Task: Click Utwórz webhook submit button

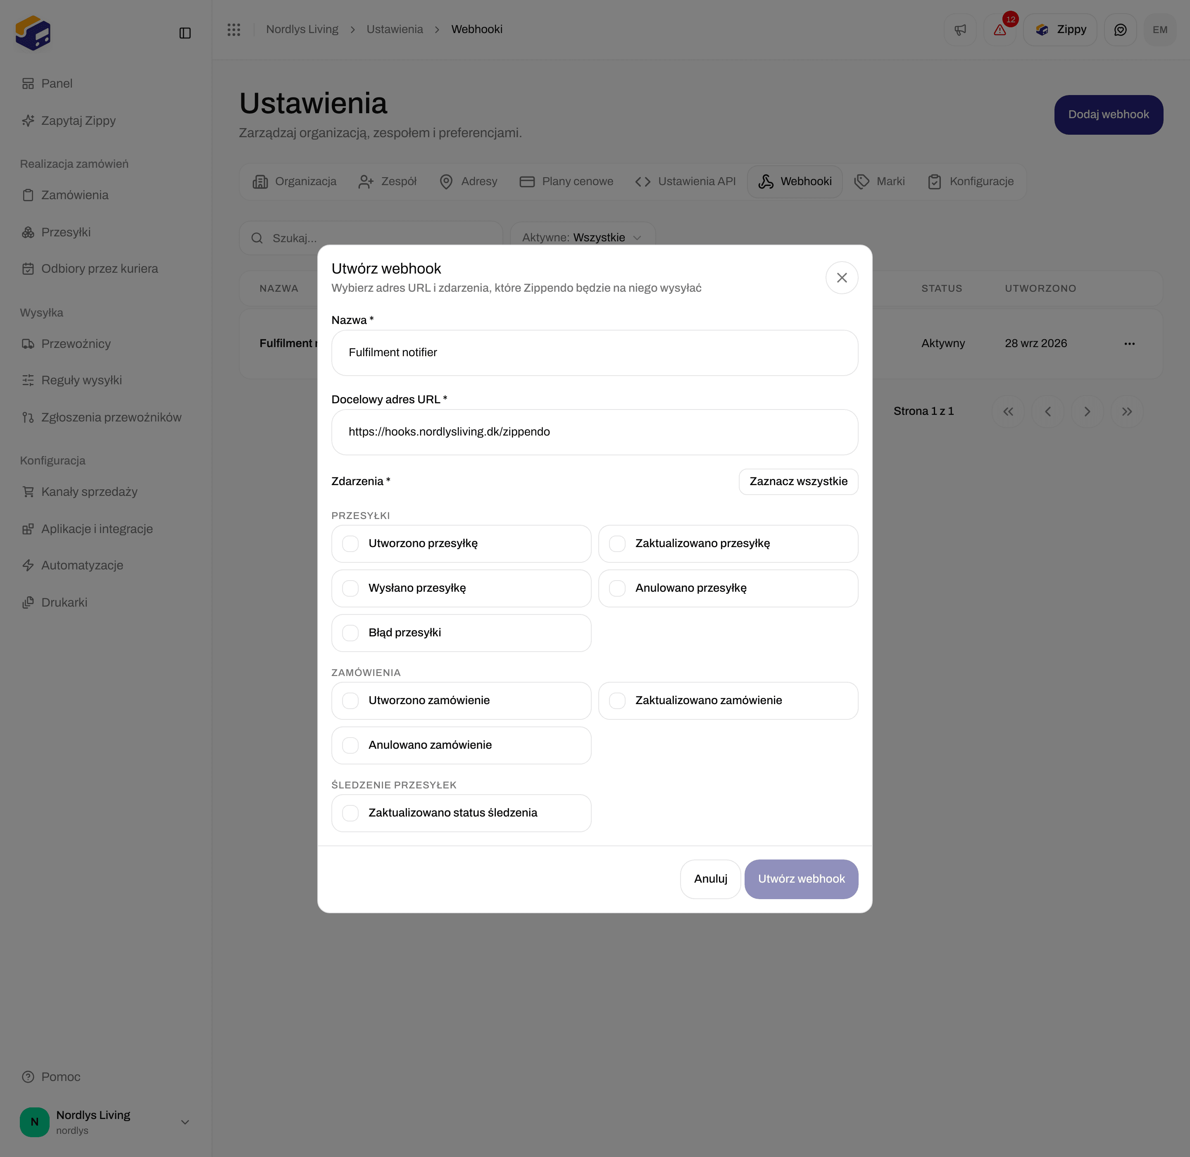Action: pos(801,878)
